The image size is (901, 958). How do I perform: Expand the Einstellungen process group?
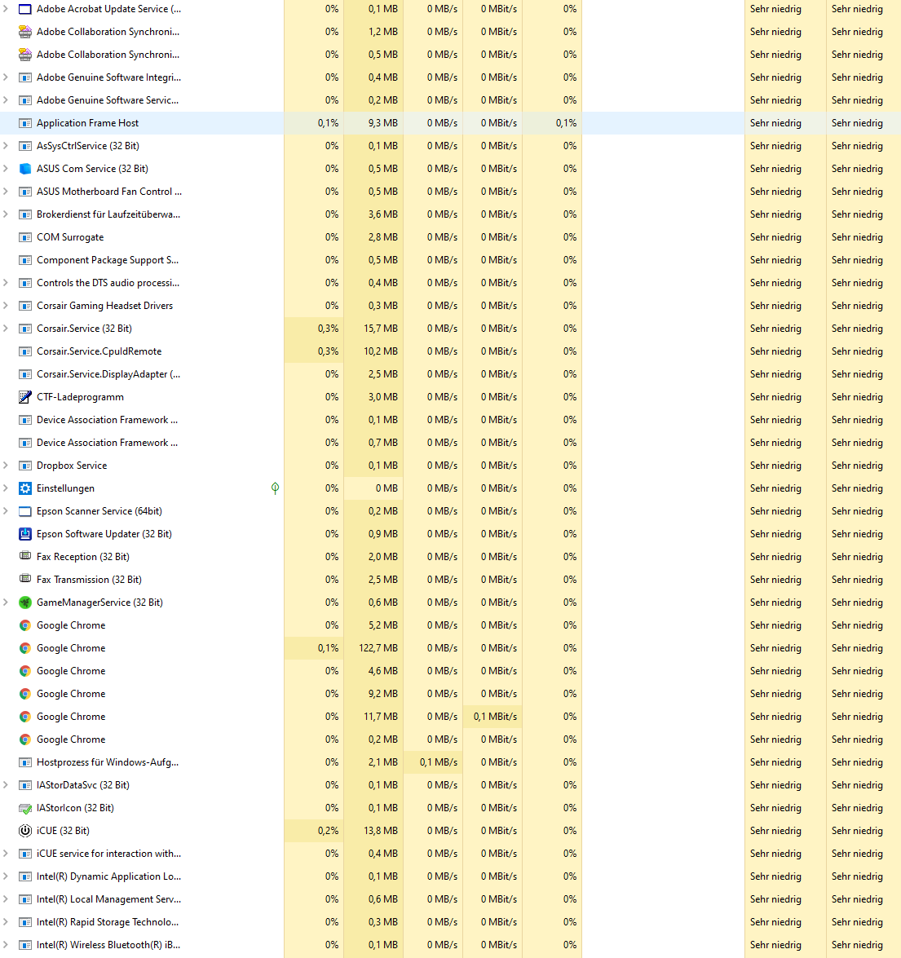[x=6, y=488]
